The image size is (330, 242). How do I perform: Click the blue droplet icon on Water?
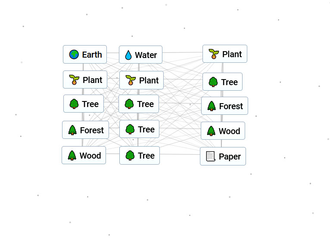pyautogui.click(x=128, y=55)
